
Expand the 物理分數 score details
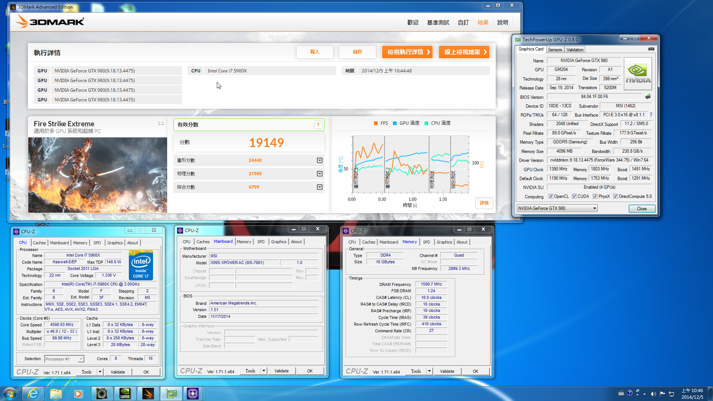click(319, 174)
